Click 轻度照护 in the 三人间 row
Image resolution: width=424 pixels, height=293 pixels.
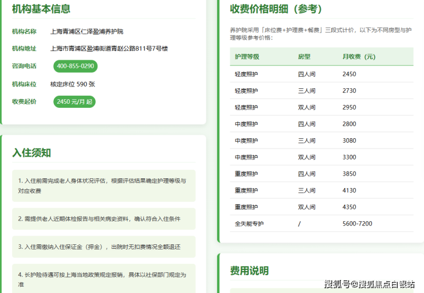point(246,91)
